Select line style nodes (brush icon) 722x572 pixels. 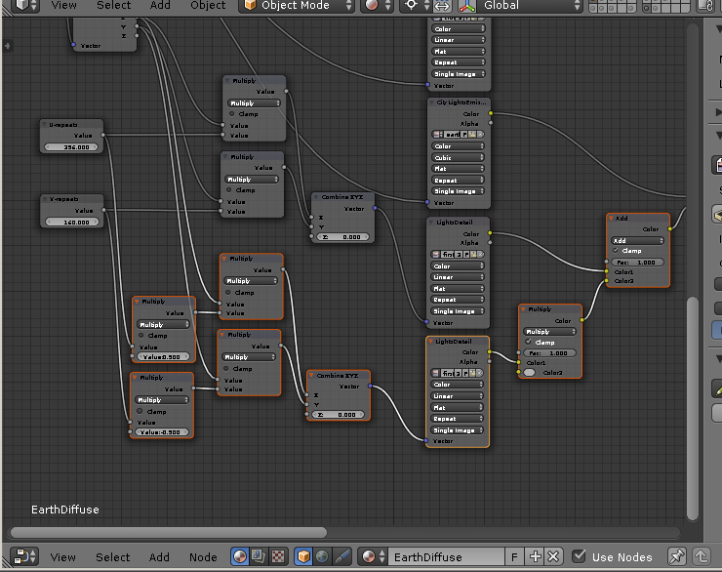tap(341, 556)
